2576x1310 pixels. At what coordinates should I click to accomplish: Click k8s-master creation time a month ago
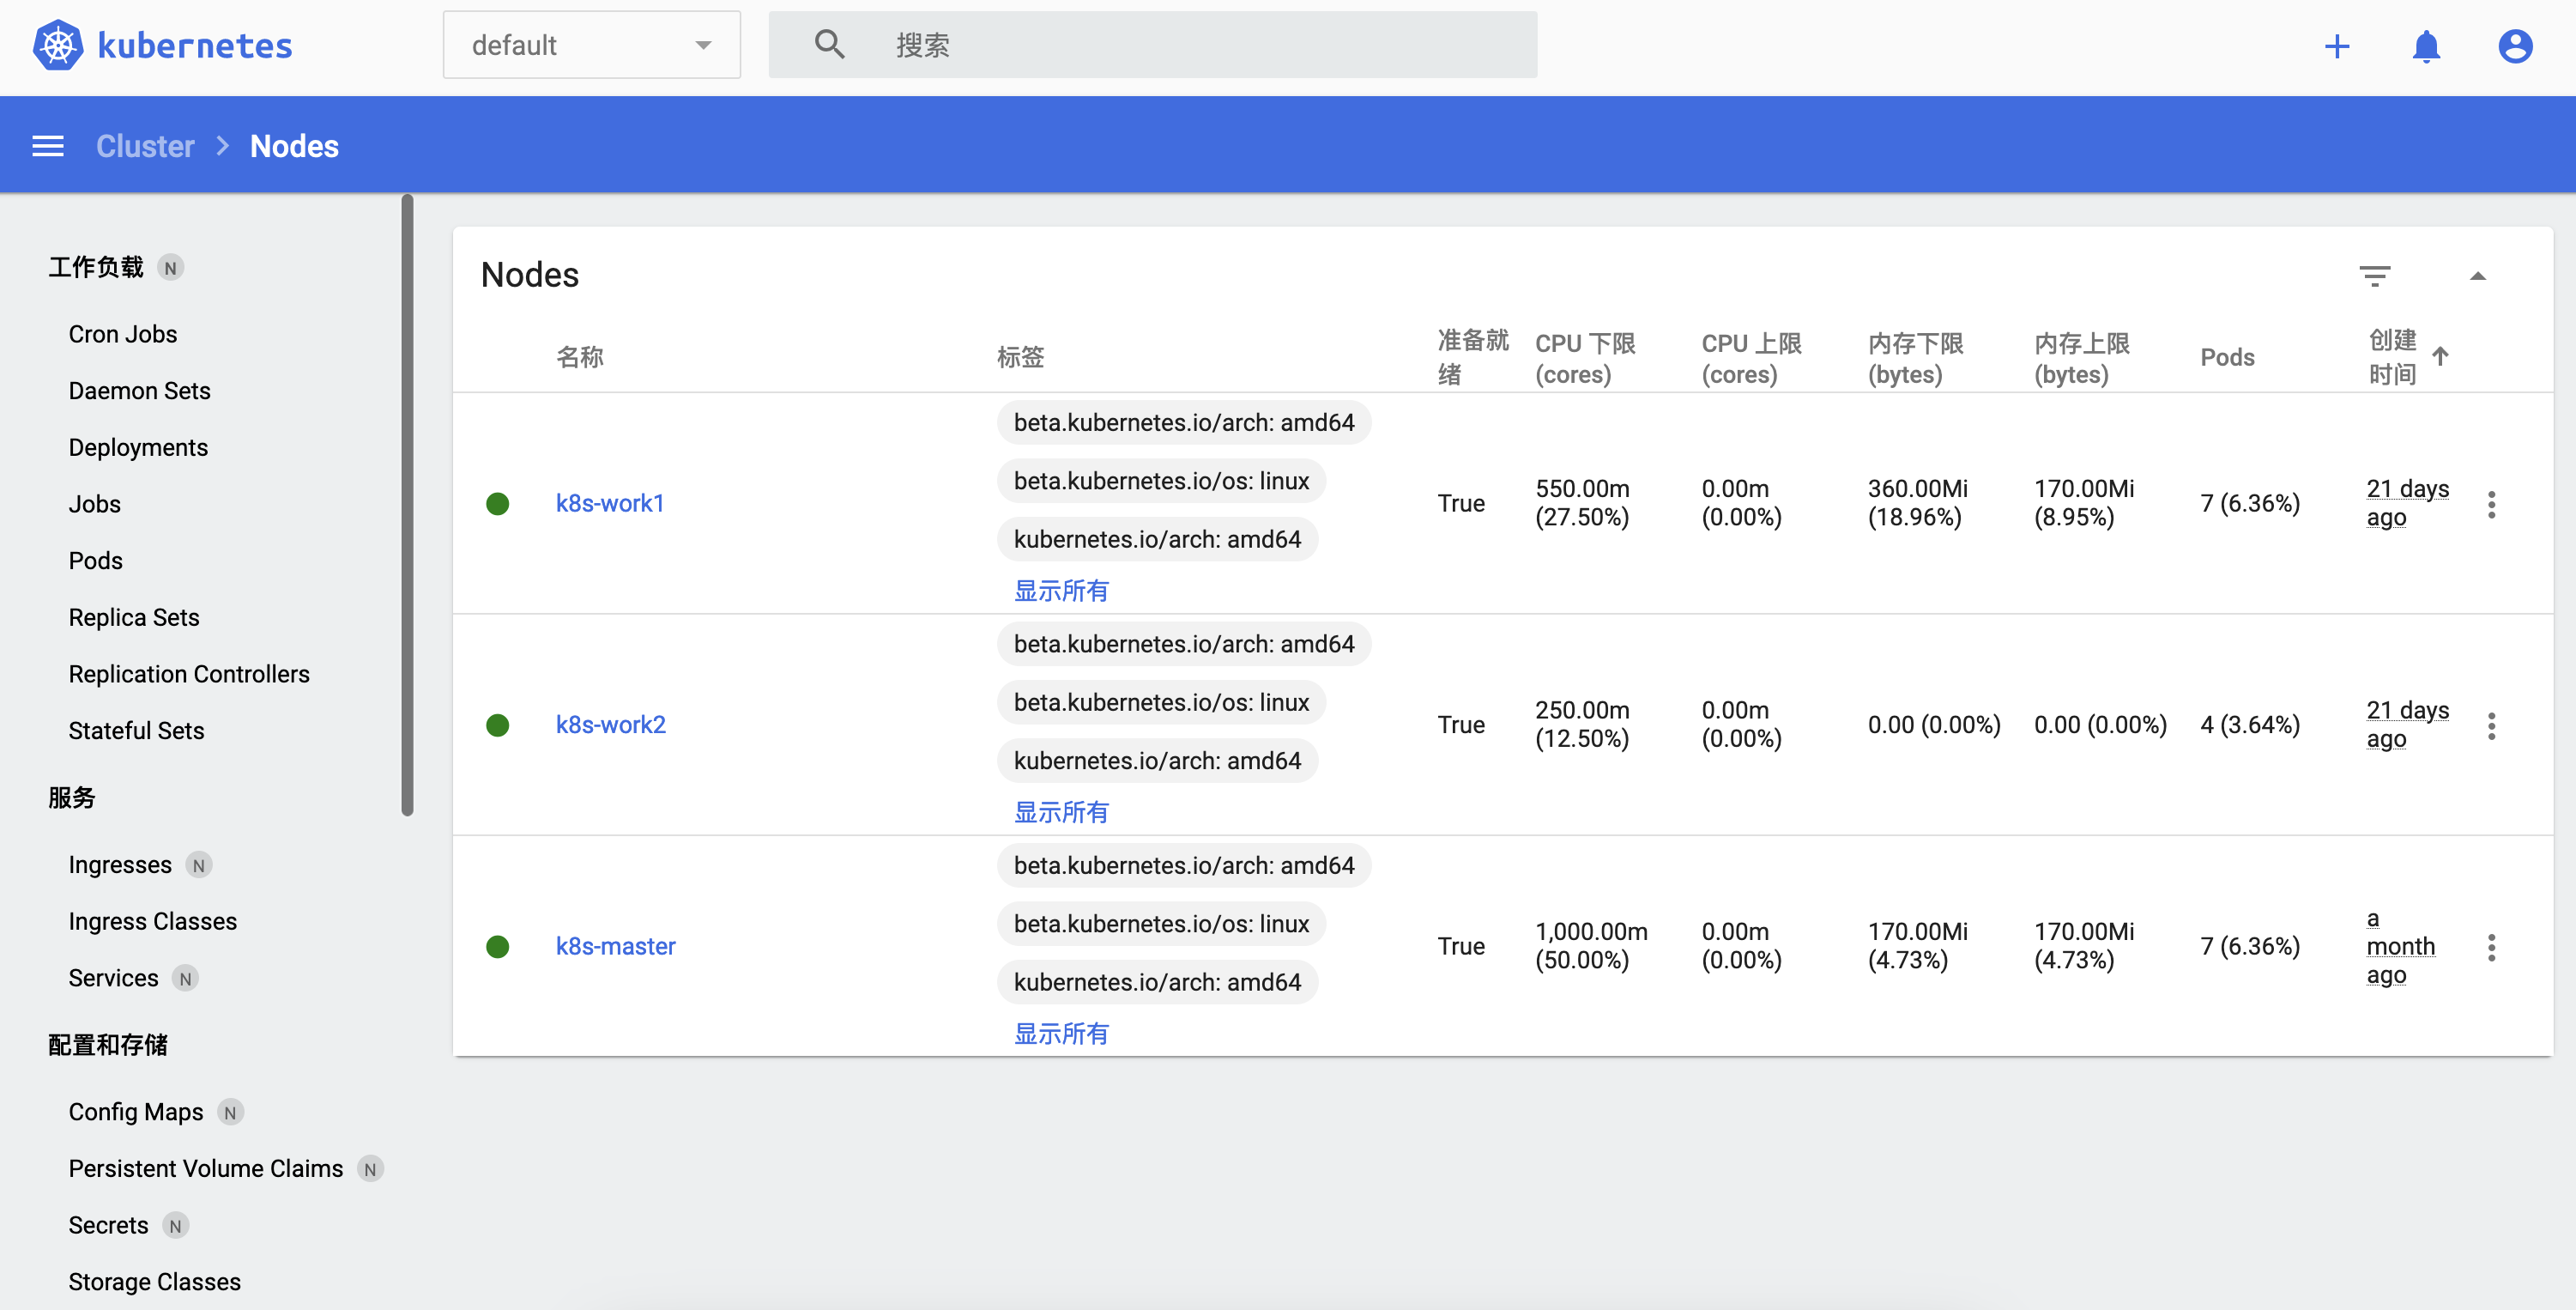(x=2400, y=947)
